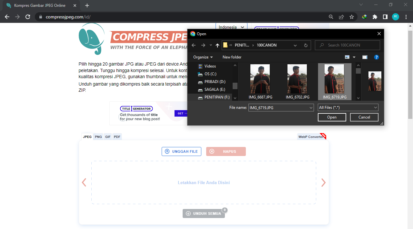Open the view options dropdown arrow
This screenshot has height=229, width=413.
point(354,57)
